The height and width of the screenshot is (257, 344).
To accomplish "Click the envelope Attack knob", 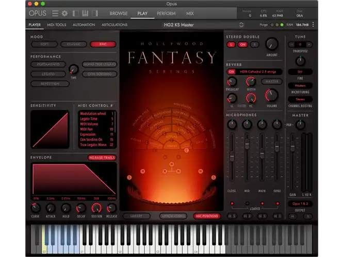I will click(x=51, y=208).
